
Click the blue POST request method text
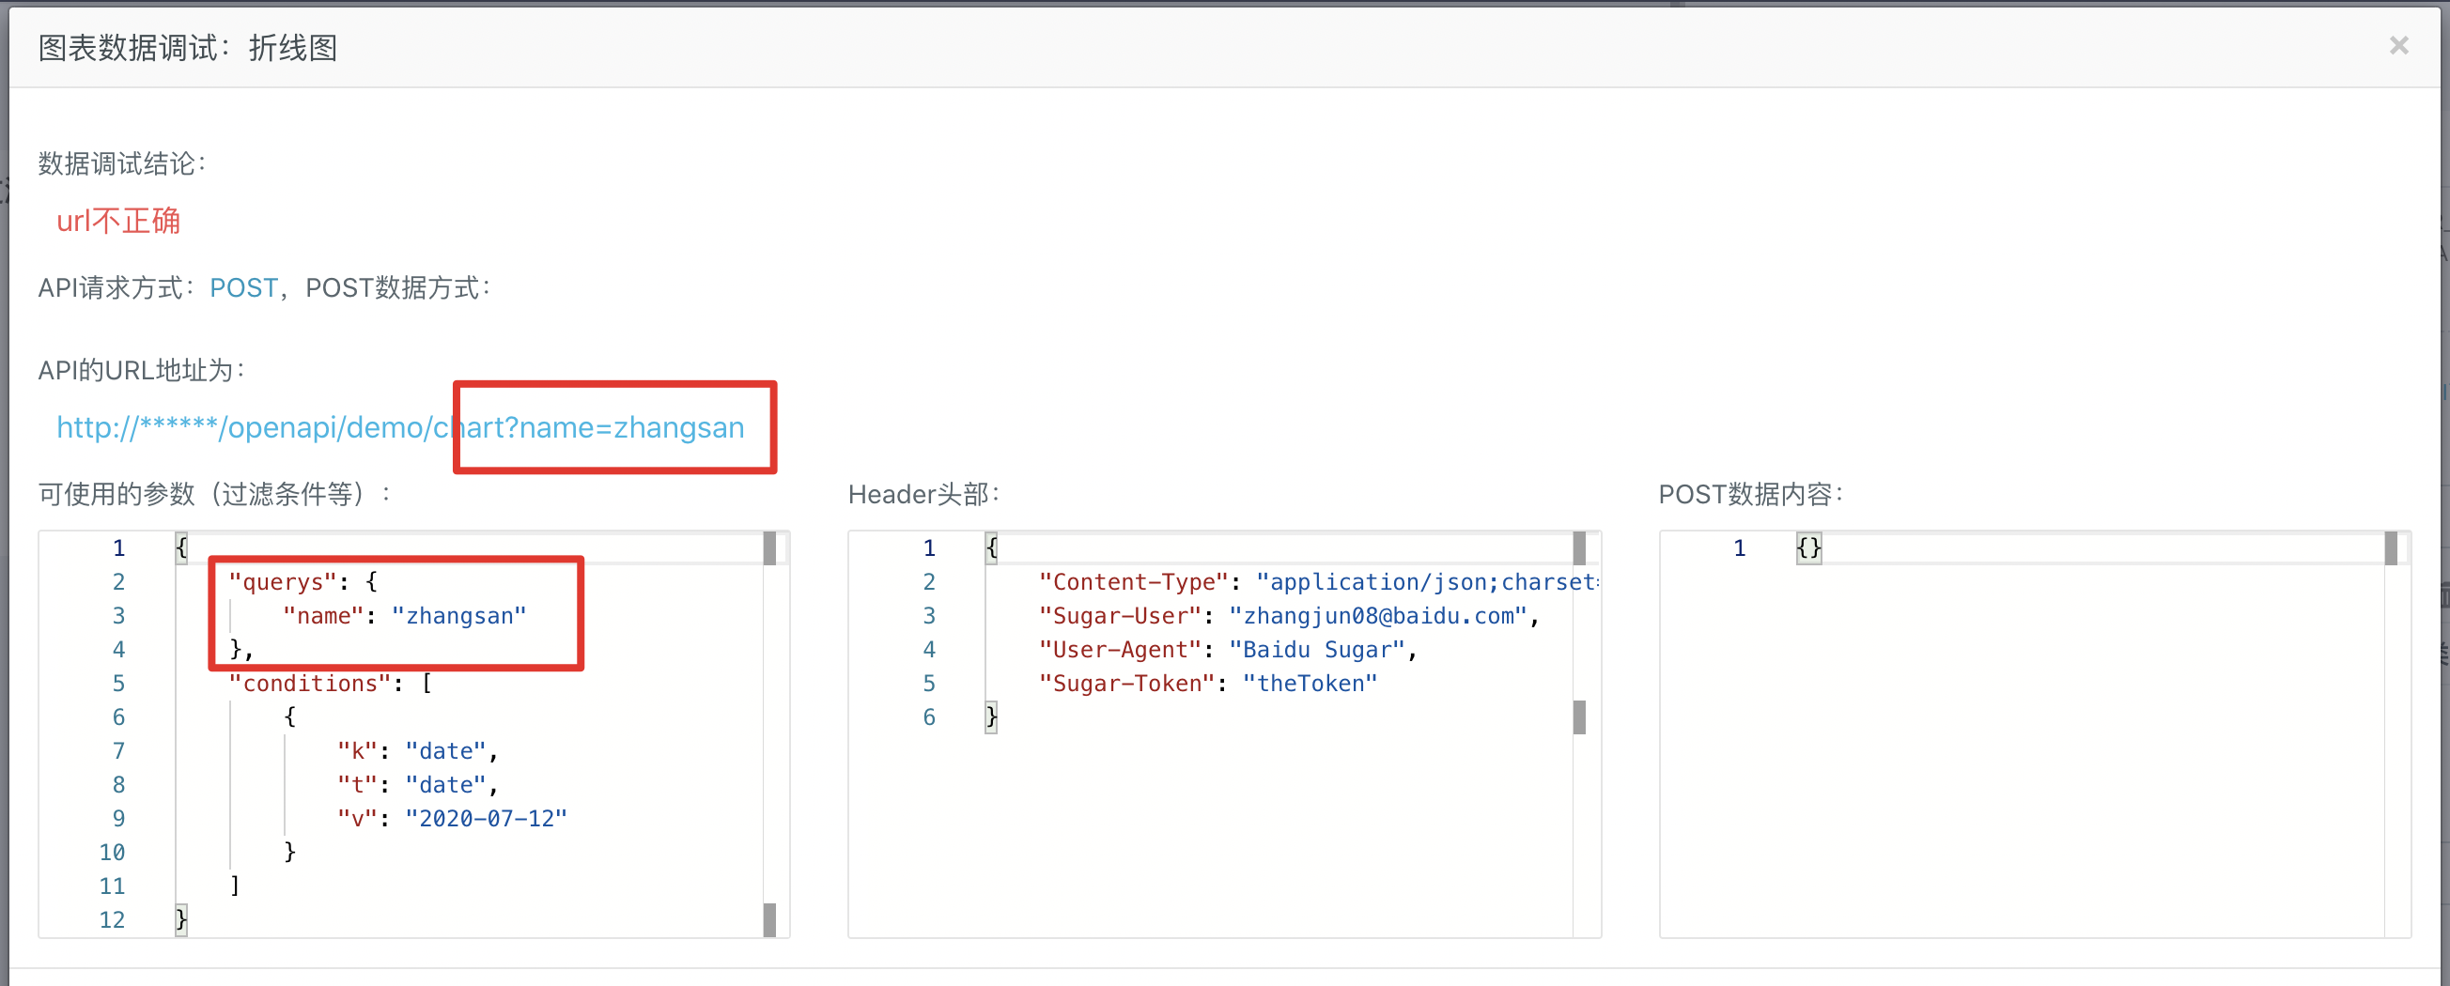[243, 288]
